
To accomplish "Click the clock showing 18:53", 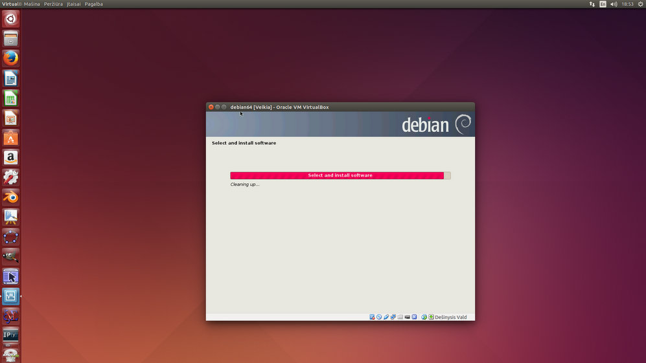I will coord(627,4).
